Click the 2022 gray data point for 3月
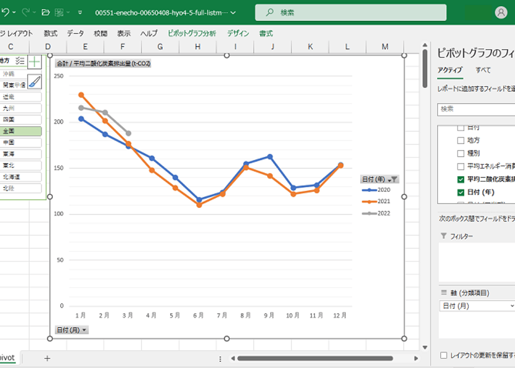Image resolution: width=515 pixels, height=368 pixels. coord(128,133)
